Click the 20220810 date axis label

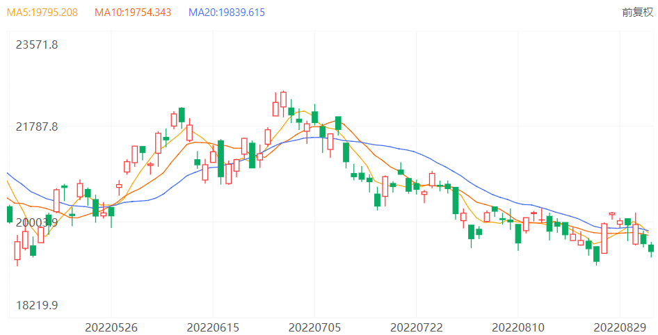coord(517,327)
